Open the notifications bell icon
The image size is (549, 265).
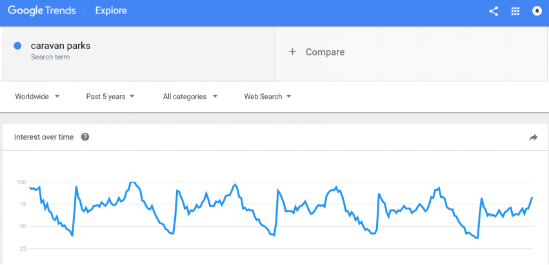coord(537,11)
